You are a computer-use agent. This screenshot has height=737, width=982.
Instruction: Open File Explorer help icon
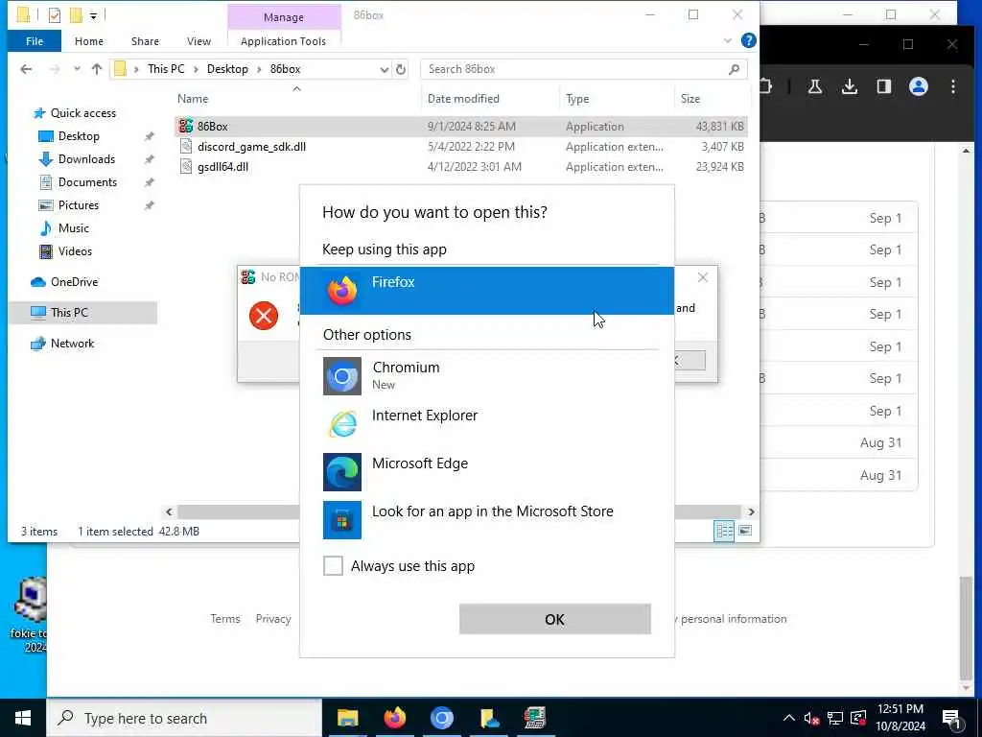click(748, 40)
